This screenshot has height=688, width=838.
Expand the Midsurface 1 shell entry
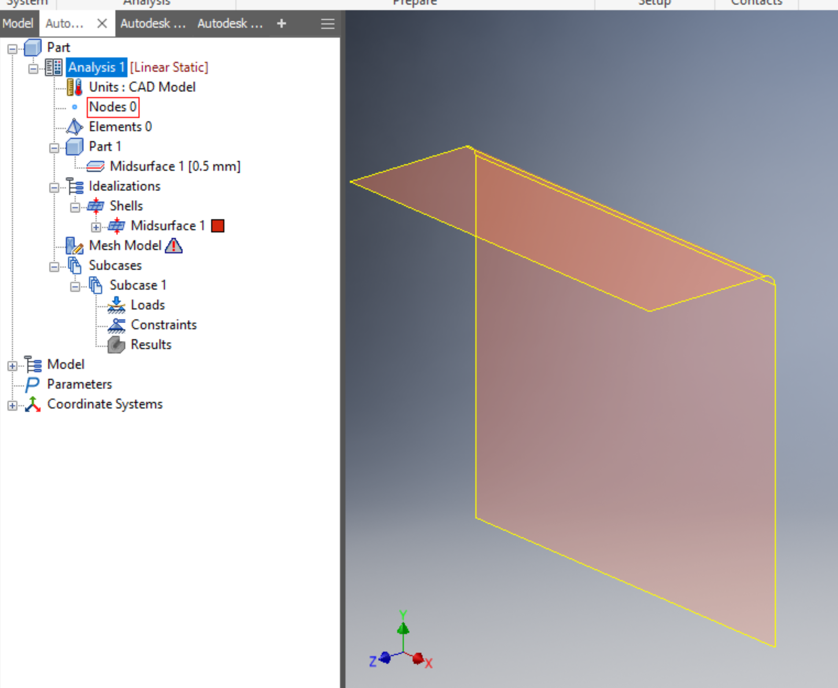click(x=96, y=227)
